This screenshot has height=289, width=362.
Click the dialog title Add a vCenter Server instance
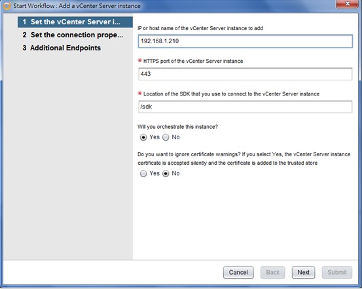click(100, 6)
